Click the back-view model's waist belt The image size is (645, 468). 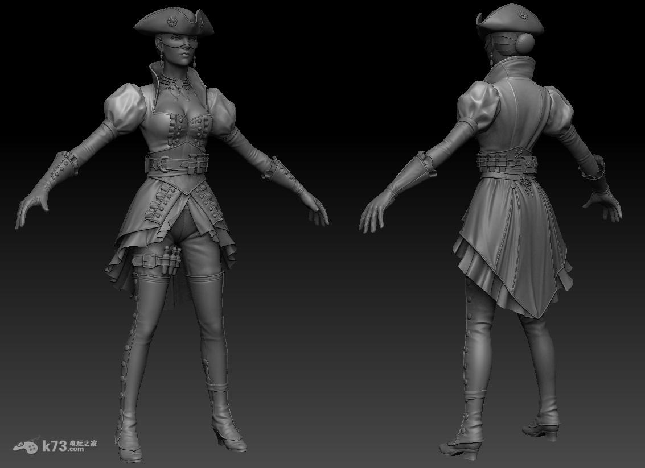coord(507,163)
